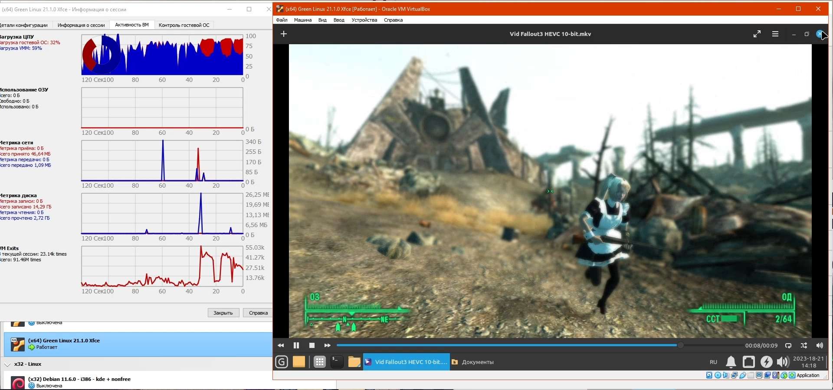Mute the video player volume
This screenshot has height=390, width=833.
[x=820, y=345]
